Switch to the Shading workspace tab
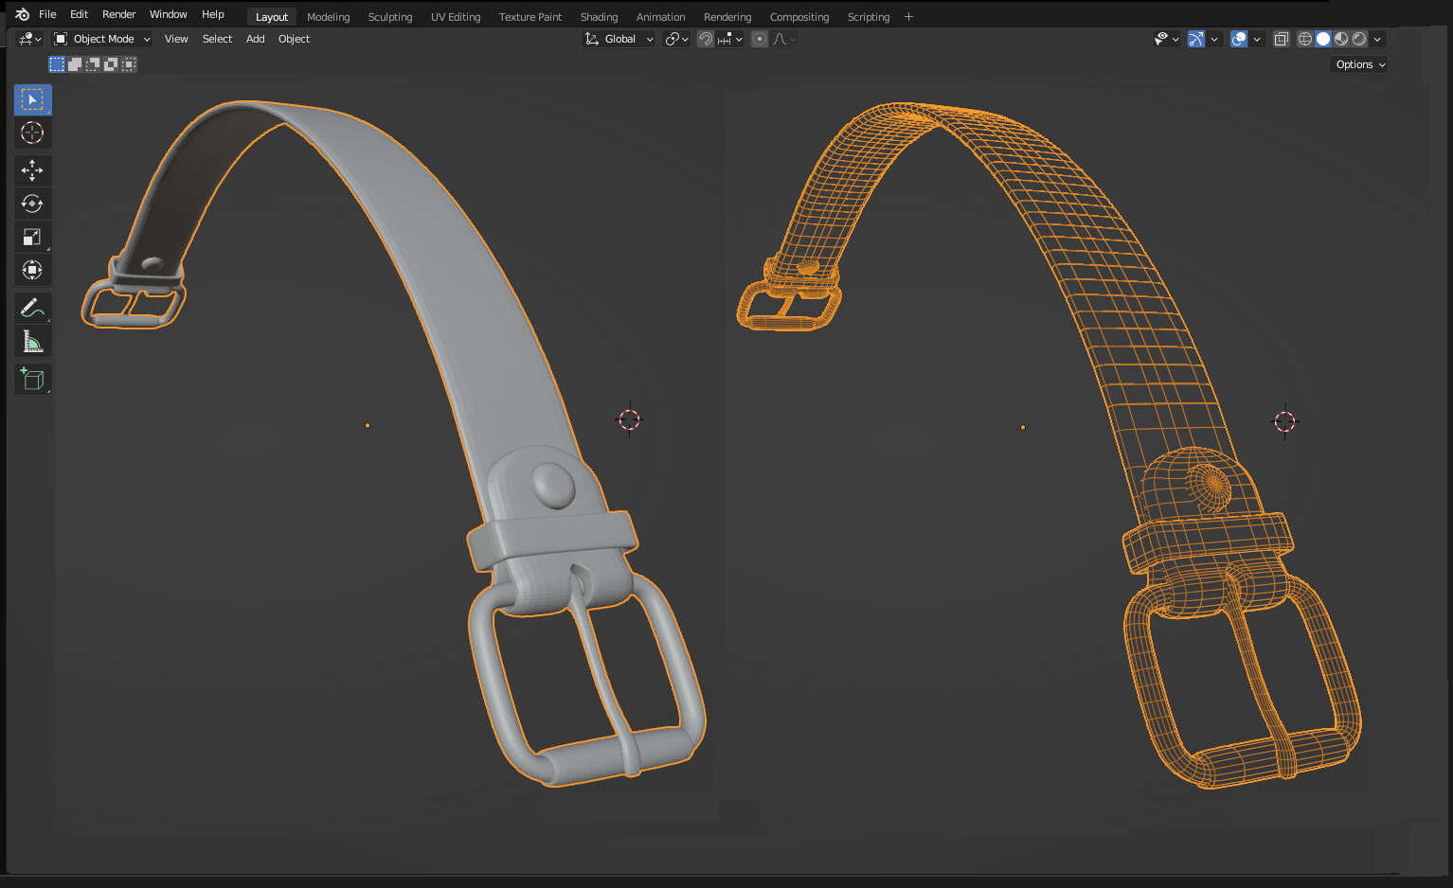The image size is (1453, 888). 600,17
